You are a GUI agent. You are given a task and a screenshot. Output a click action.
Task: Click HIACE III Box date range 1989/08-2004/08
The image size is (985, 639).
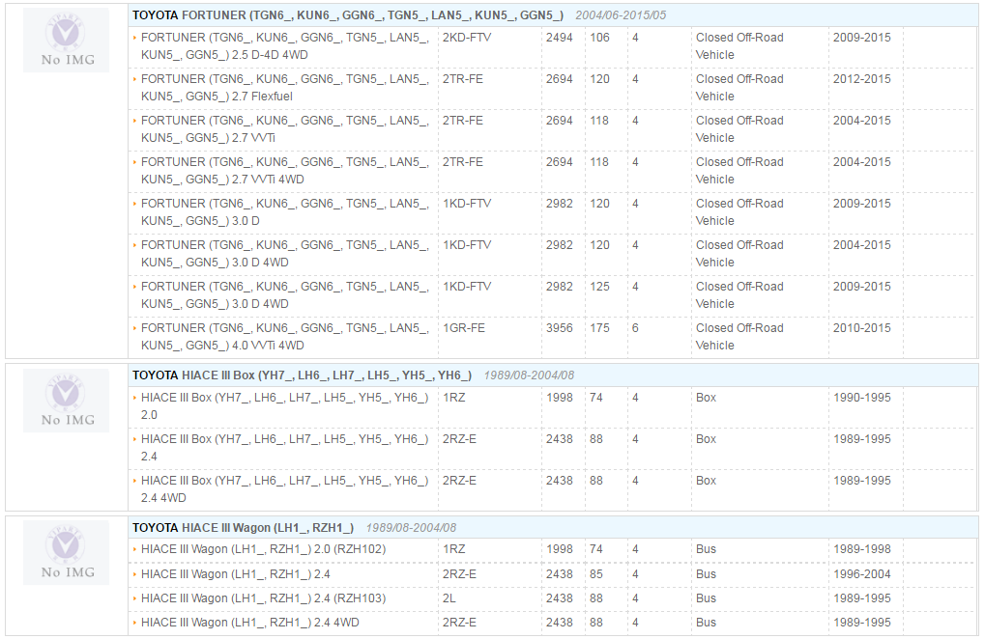click(x=529, y=375)
